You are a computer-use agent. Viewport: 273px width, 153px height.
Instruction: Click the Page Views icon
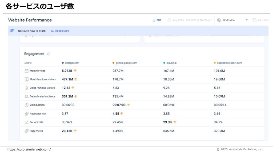tap(26, 131)
